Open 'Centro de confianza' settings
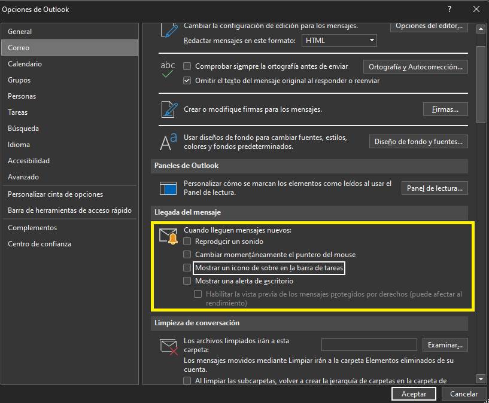 [69, 244]
